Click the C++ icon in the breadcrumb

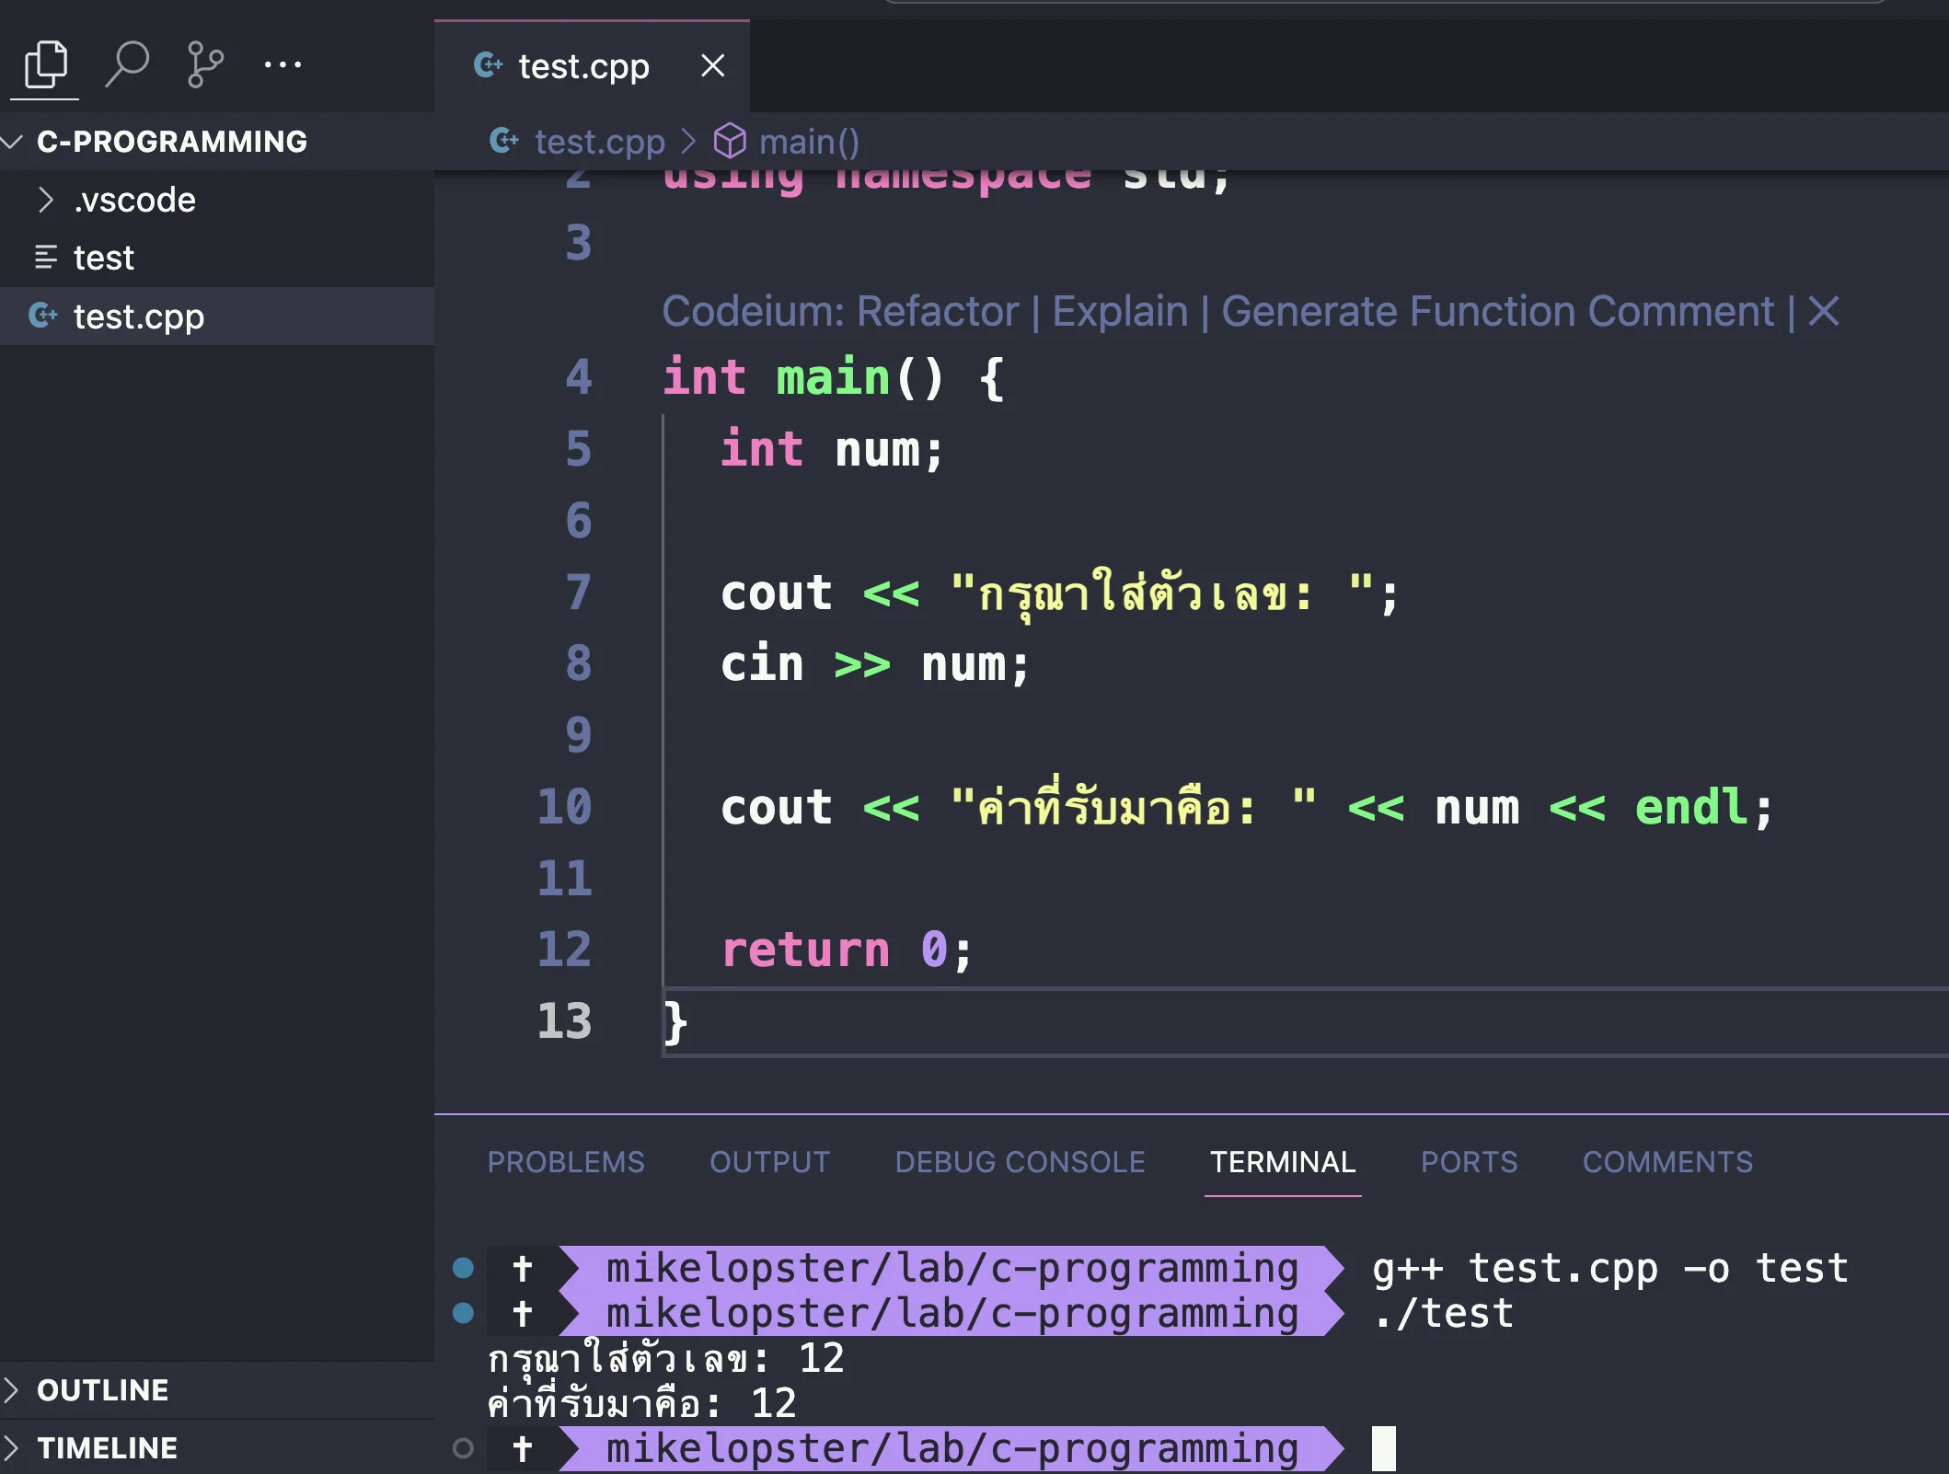[503, 141]
